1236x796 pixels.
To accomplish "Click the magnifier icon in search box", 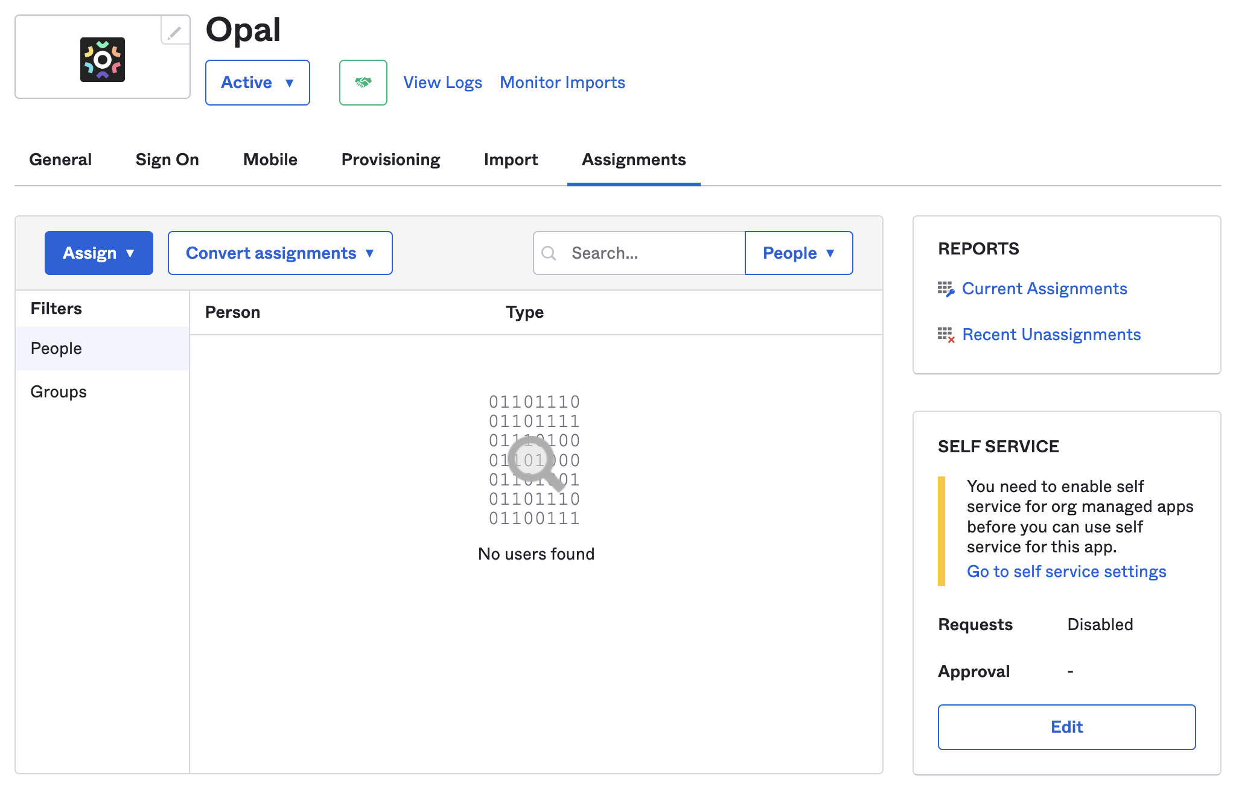I will (549, 253).
